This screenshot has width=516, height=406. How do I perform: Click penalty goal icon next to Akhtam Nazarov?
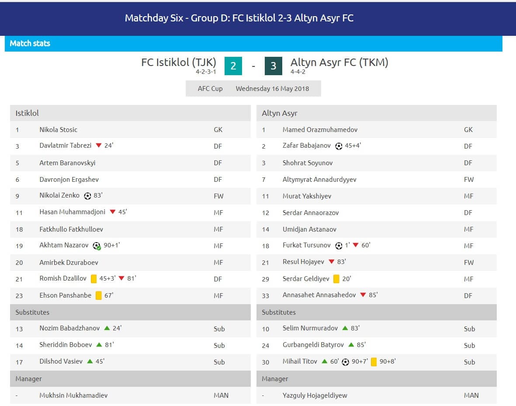coord(97,246)
